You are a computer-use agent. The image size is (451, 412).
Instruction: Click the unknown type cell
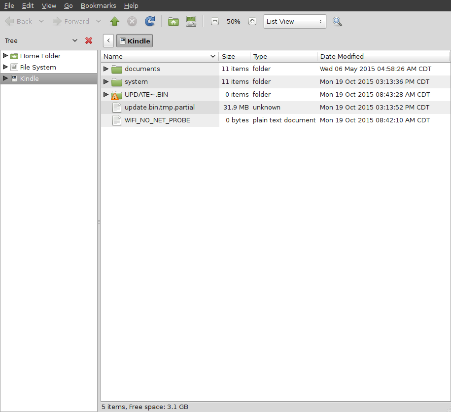(266, 108)
